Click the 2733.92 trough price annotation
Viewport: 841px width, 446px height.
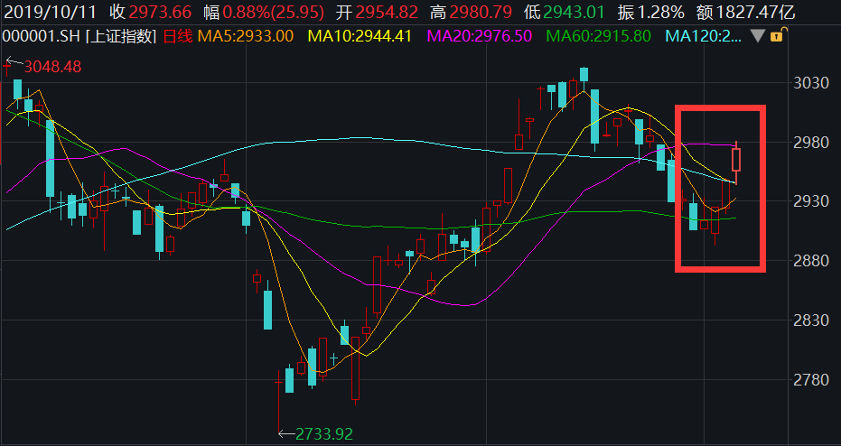click(324, 433)
